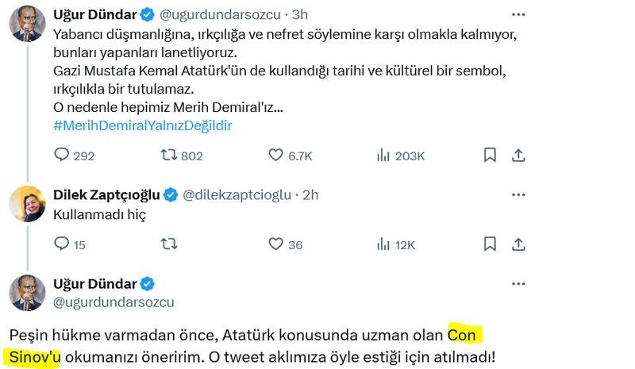Reply to Uğur Dündar's first tweet

pos(62,156)
